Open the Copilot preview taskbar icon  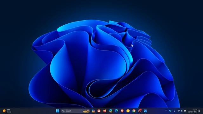click(93, 111)
